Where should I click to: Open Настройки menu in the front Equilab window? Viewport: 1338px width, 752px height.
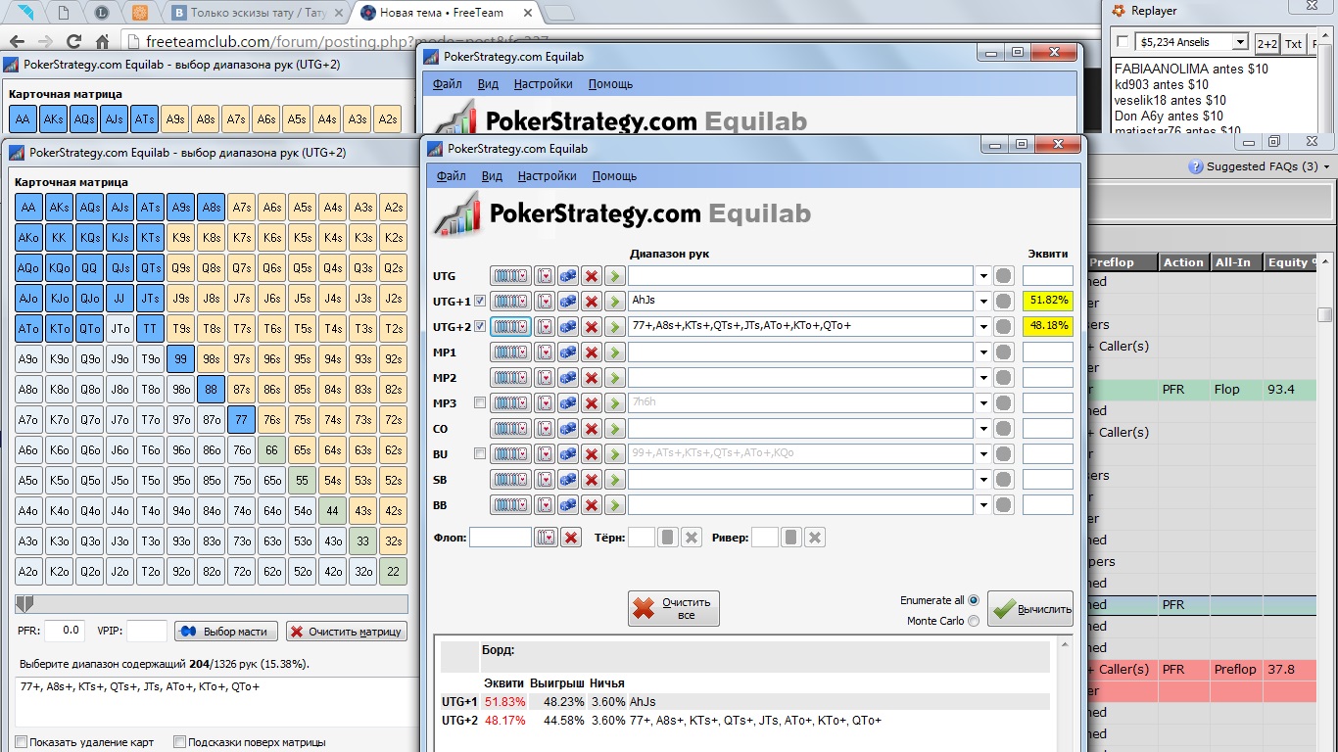coord(547,176)
